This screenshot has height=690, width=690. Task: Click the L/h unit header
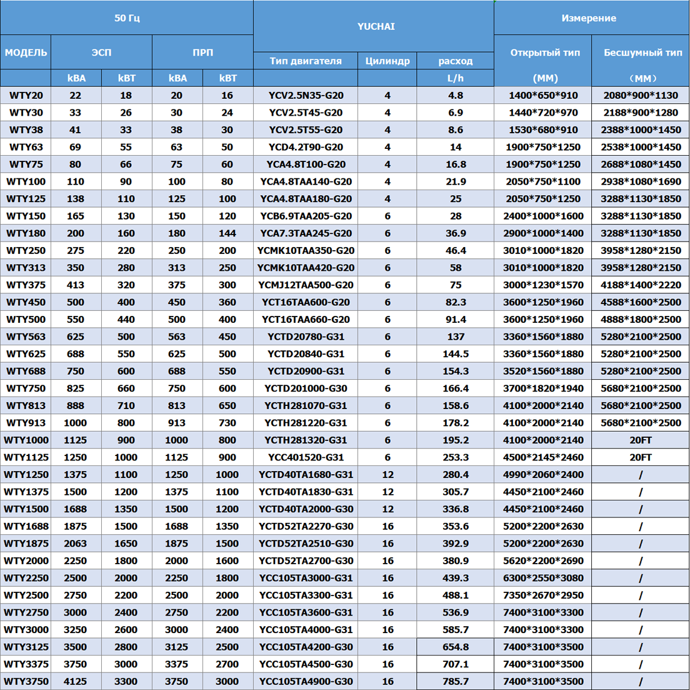pos(456,78)
